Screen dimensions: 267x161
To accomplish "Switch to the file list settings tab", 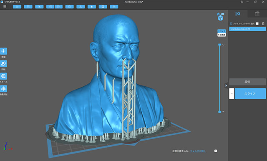I will [238, 14].
